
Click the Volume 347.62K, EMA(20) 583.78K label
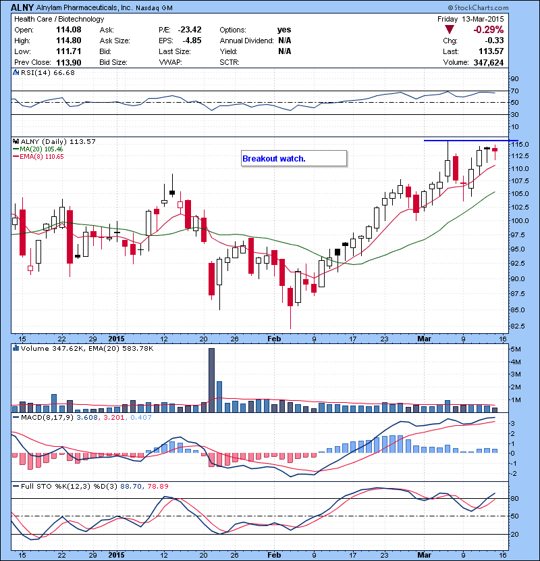tap(87, 349)
